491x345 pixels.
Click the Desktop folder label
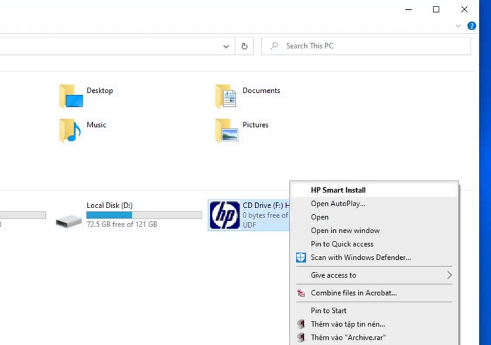[100, 90]
